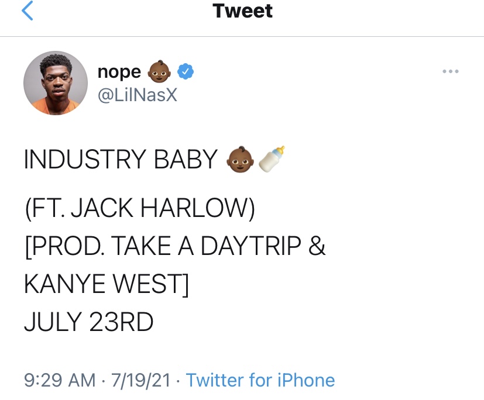Viewport: 484px width, 400px height.
Task: Tap the 9:29 AM timestamp
Action: coord(60,380)
